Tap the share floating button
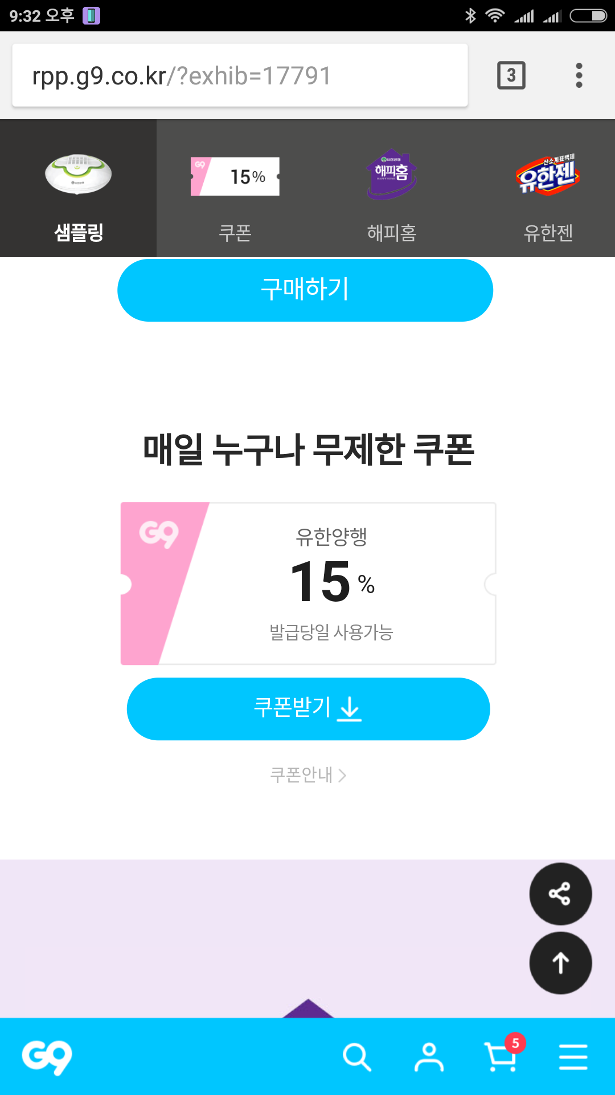The image size is (615, 1095). tap(560, 894)
